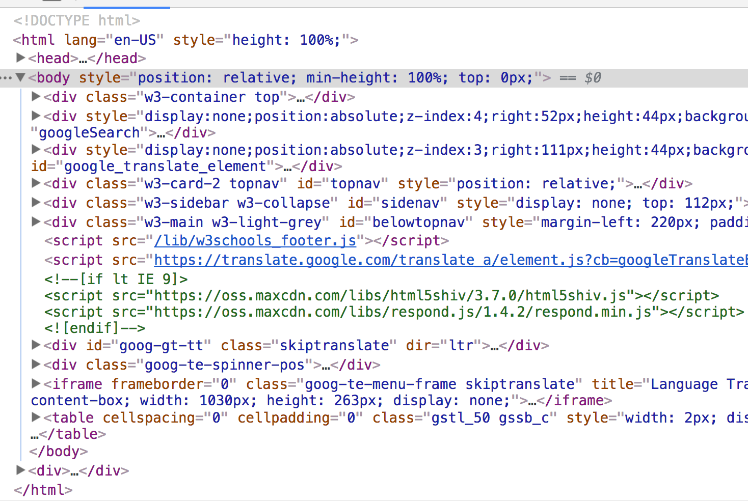Click the "skiptranslate" class value on goog-gt-tt

pyautogui.click(x=334, y=345)
